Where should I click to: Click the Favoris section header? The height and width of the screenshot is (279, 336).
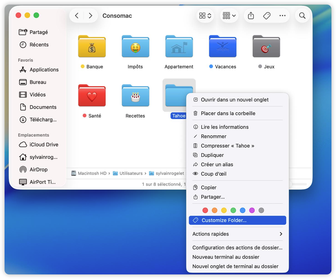tap(26, 60)
